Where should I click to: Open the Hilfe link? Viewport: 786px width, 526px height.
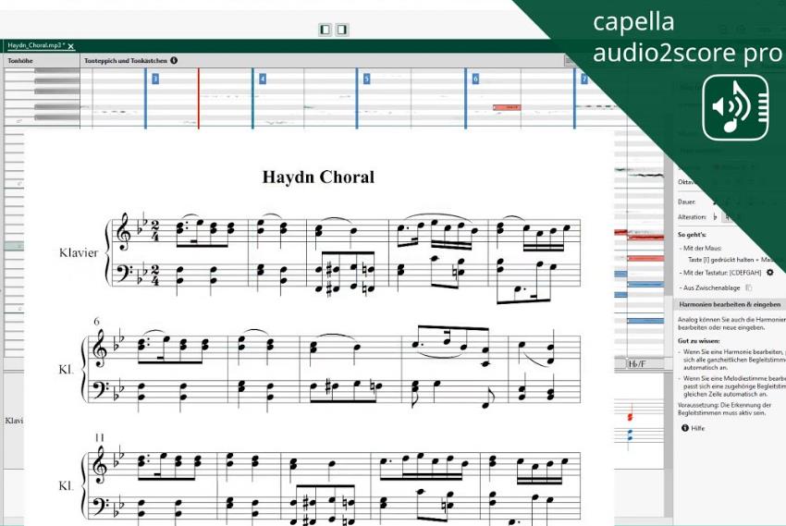click(x=698, y=428)
